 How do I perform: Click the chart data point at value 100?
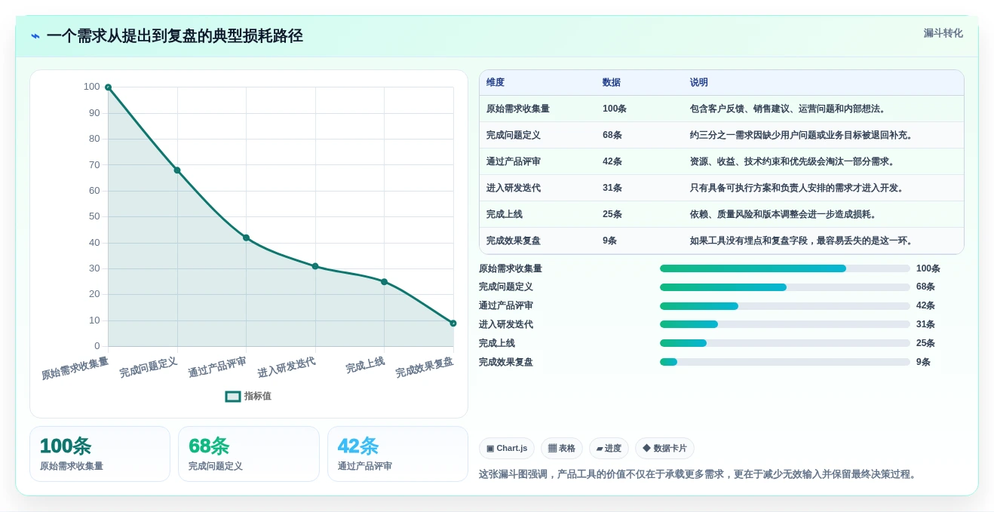pyautogui.click(x=108, y=87)
